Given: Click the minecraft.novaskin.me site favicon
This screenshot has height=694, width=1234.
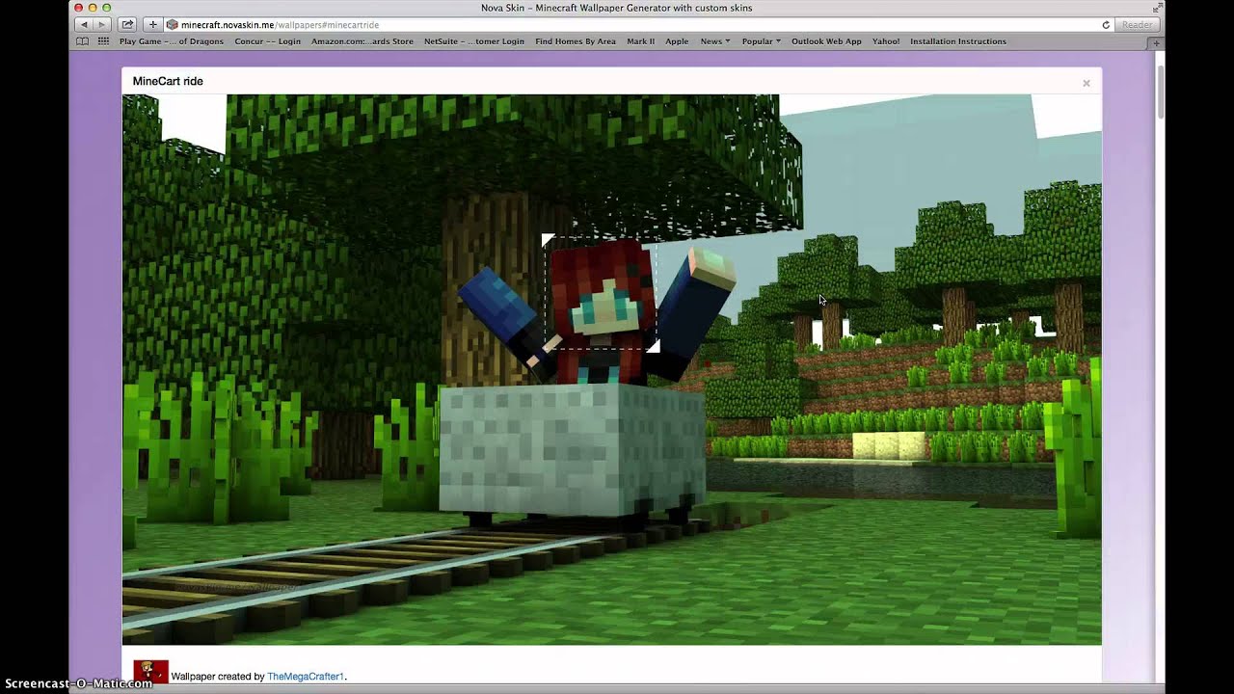Looking at the screenshot, I should click(171, 24).
